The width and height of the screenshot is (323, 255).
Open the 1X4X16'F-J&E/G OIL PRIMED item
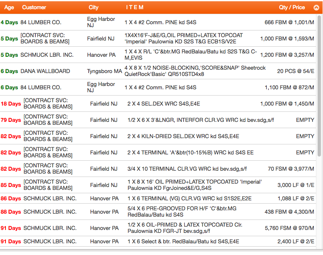coord(184,38)
